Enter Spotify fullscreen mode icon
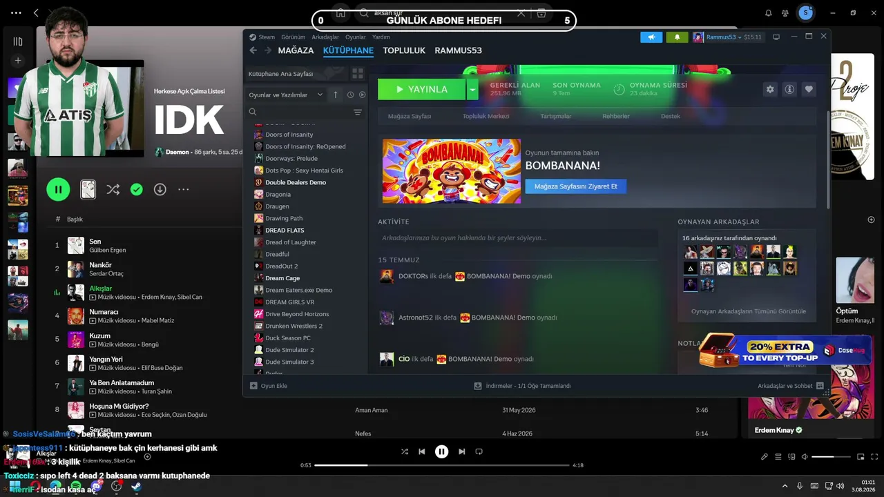Screen dimensions: 884x497 (x=874, y=456)
